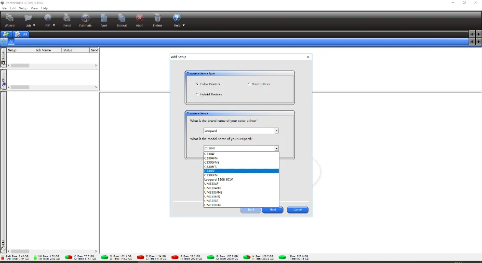Open the toolbar Help dropdown arrow
This screenshot has width=482, height=263.
(184, 26)
